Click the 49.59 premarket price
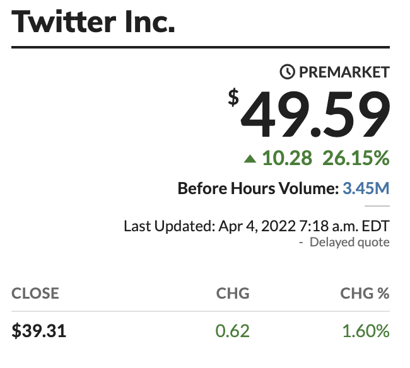This screenshot has height=368, width=410. pos(315,115)
